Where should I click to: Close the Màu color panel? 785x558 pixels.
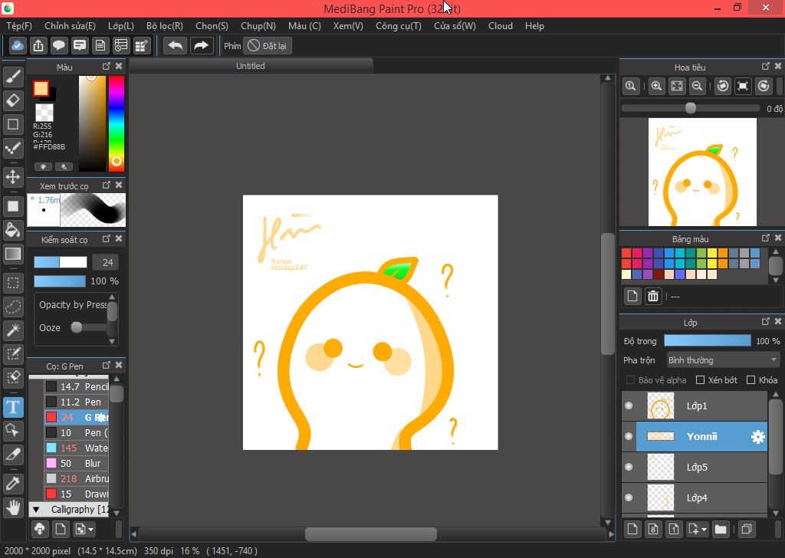119,66
